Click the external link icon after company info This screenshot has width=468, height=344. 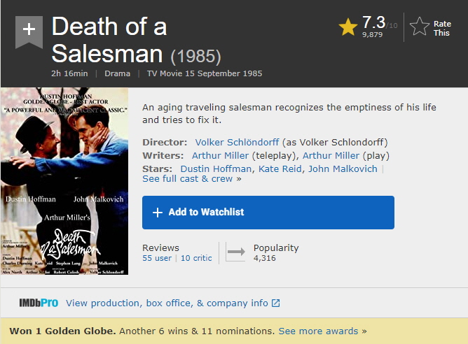coord(275,303)
